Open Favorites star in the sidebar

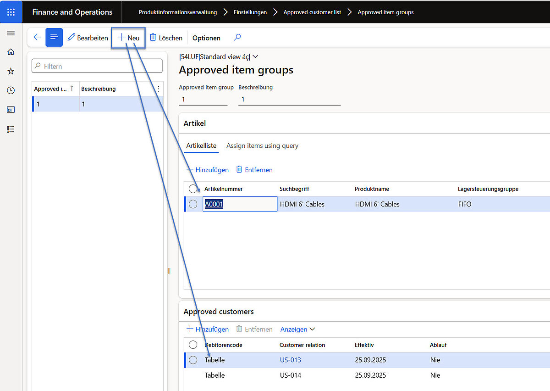click(x=11, y=71)
